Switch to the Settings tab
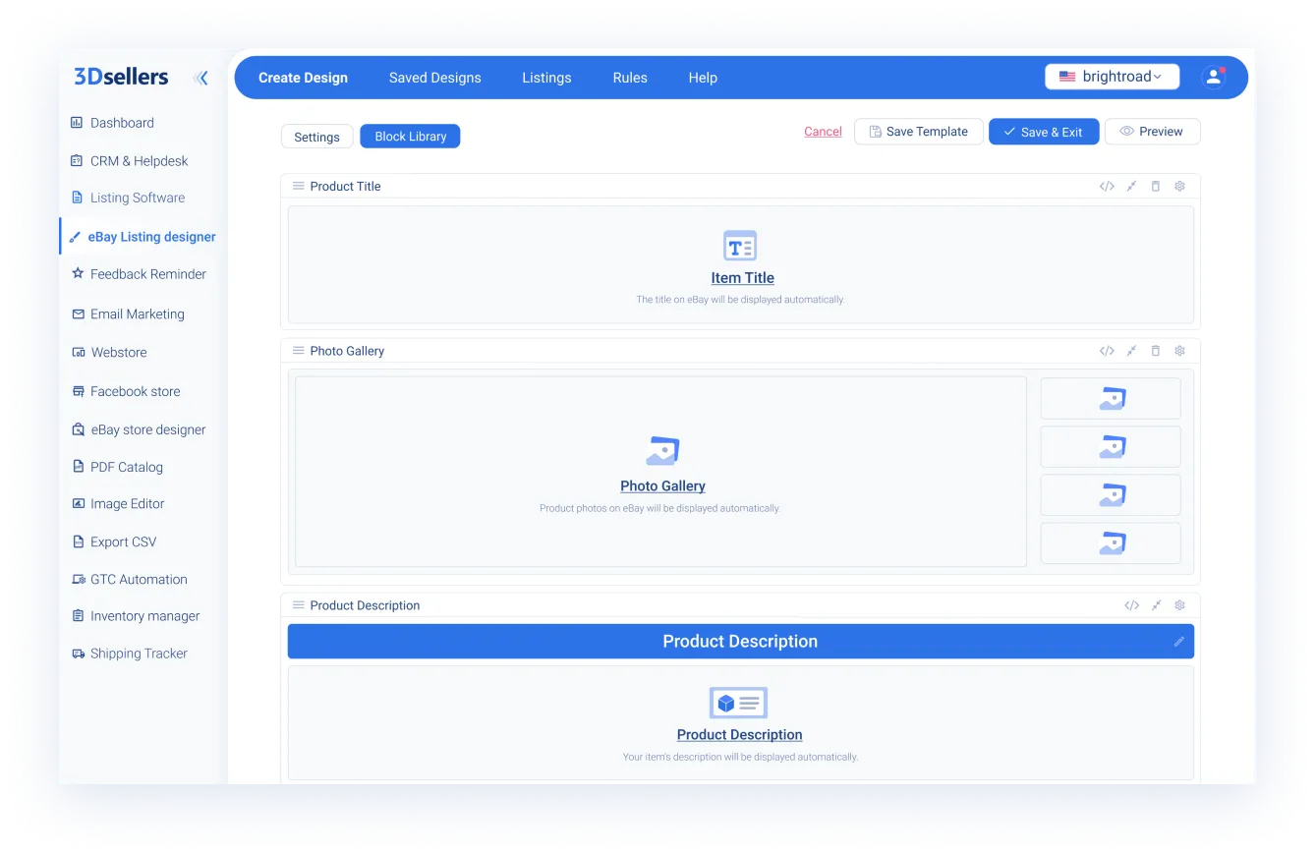The height and width of the screenshot is (854, 1316). coord(316,137)
